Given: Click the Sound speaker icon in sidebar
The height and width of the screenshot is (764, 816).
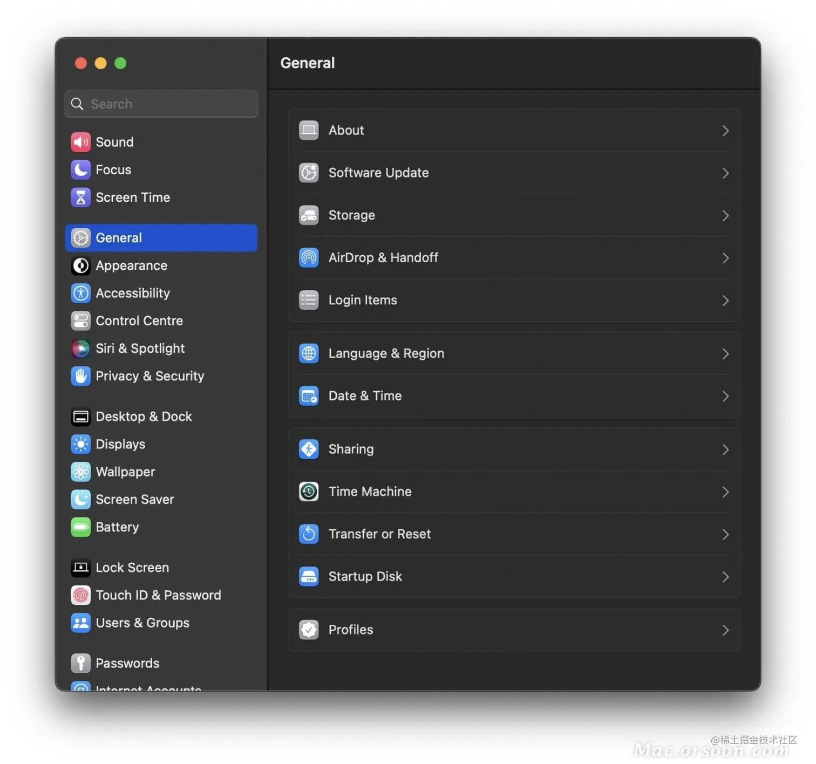Looking at the screenshot, I should click(80, 142).
